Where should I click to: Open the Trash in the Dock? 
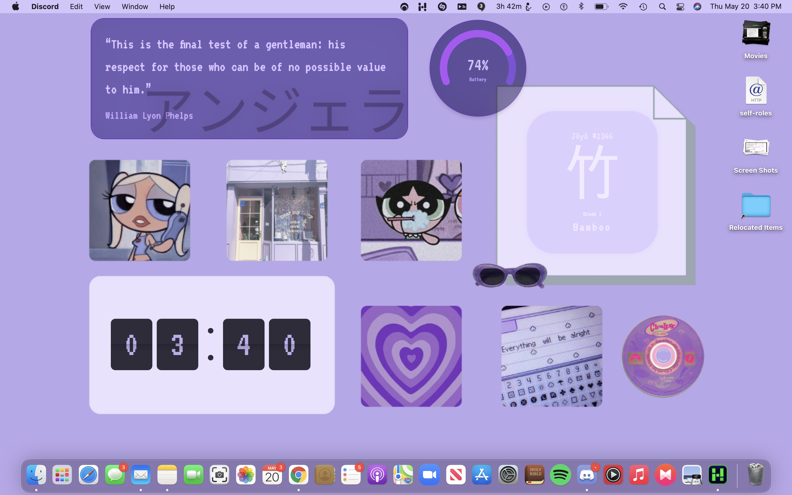[756, 475]
